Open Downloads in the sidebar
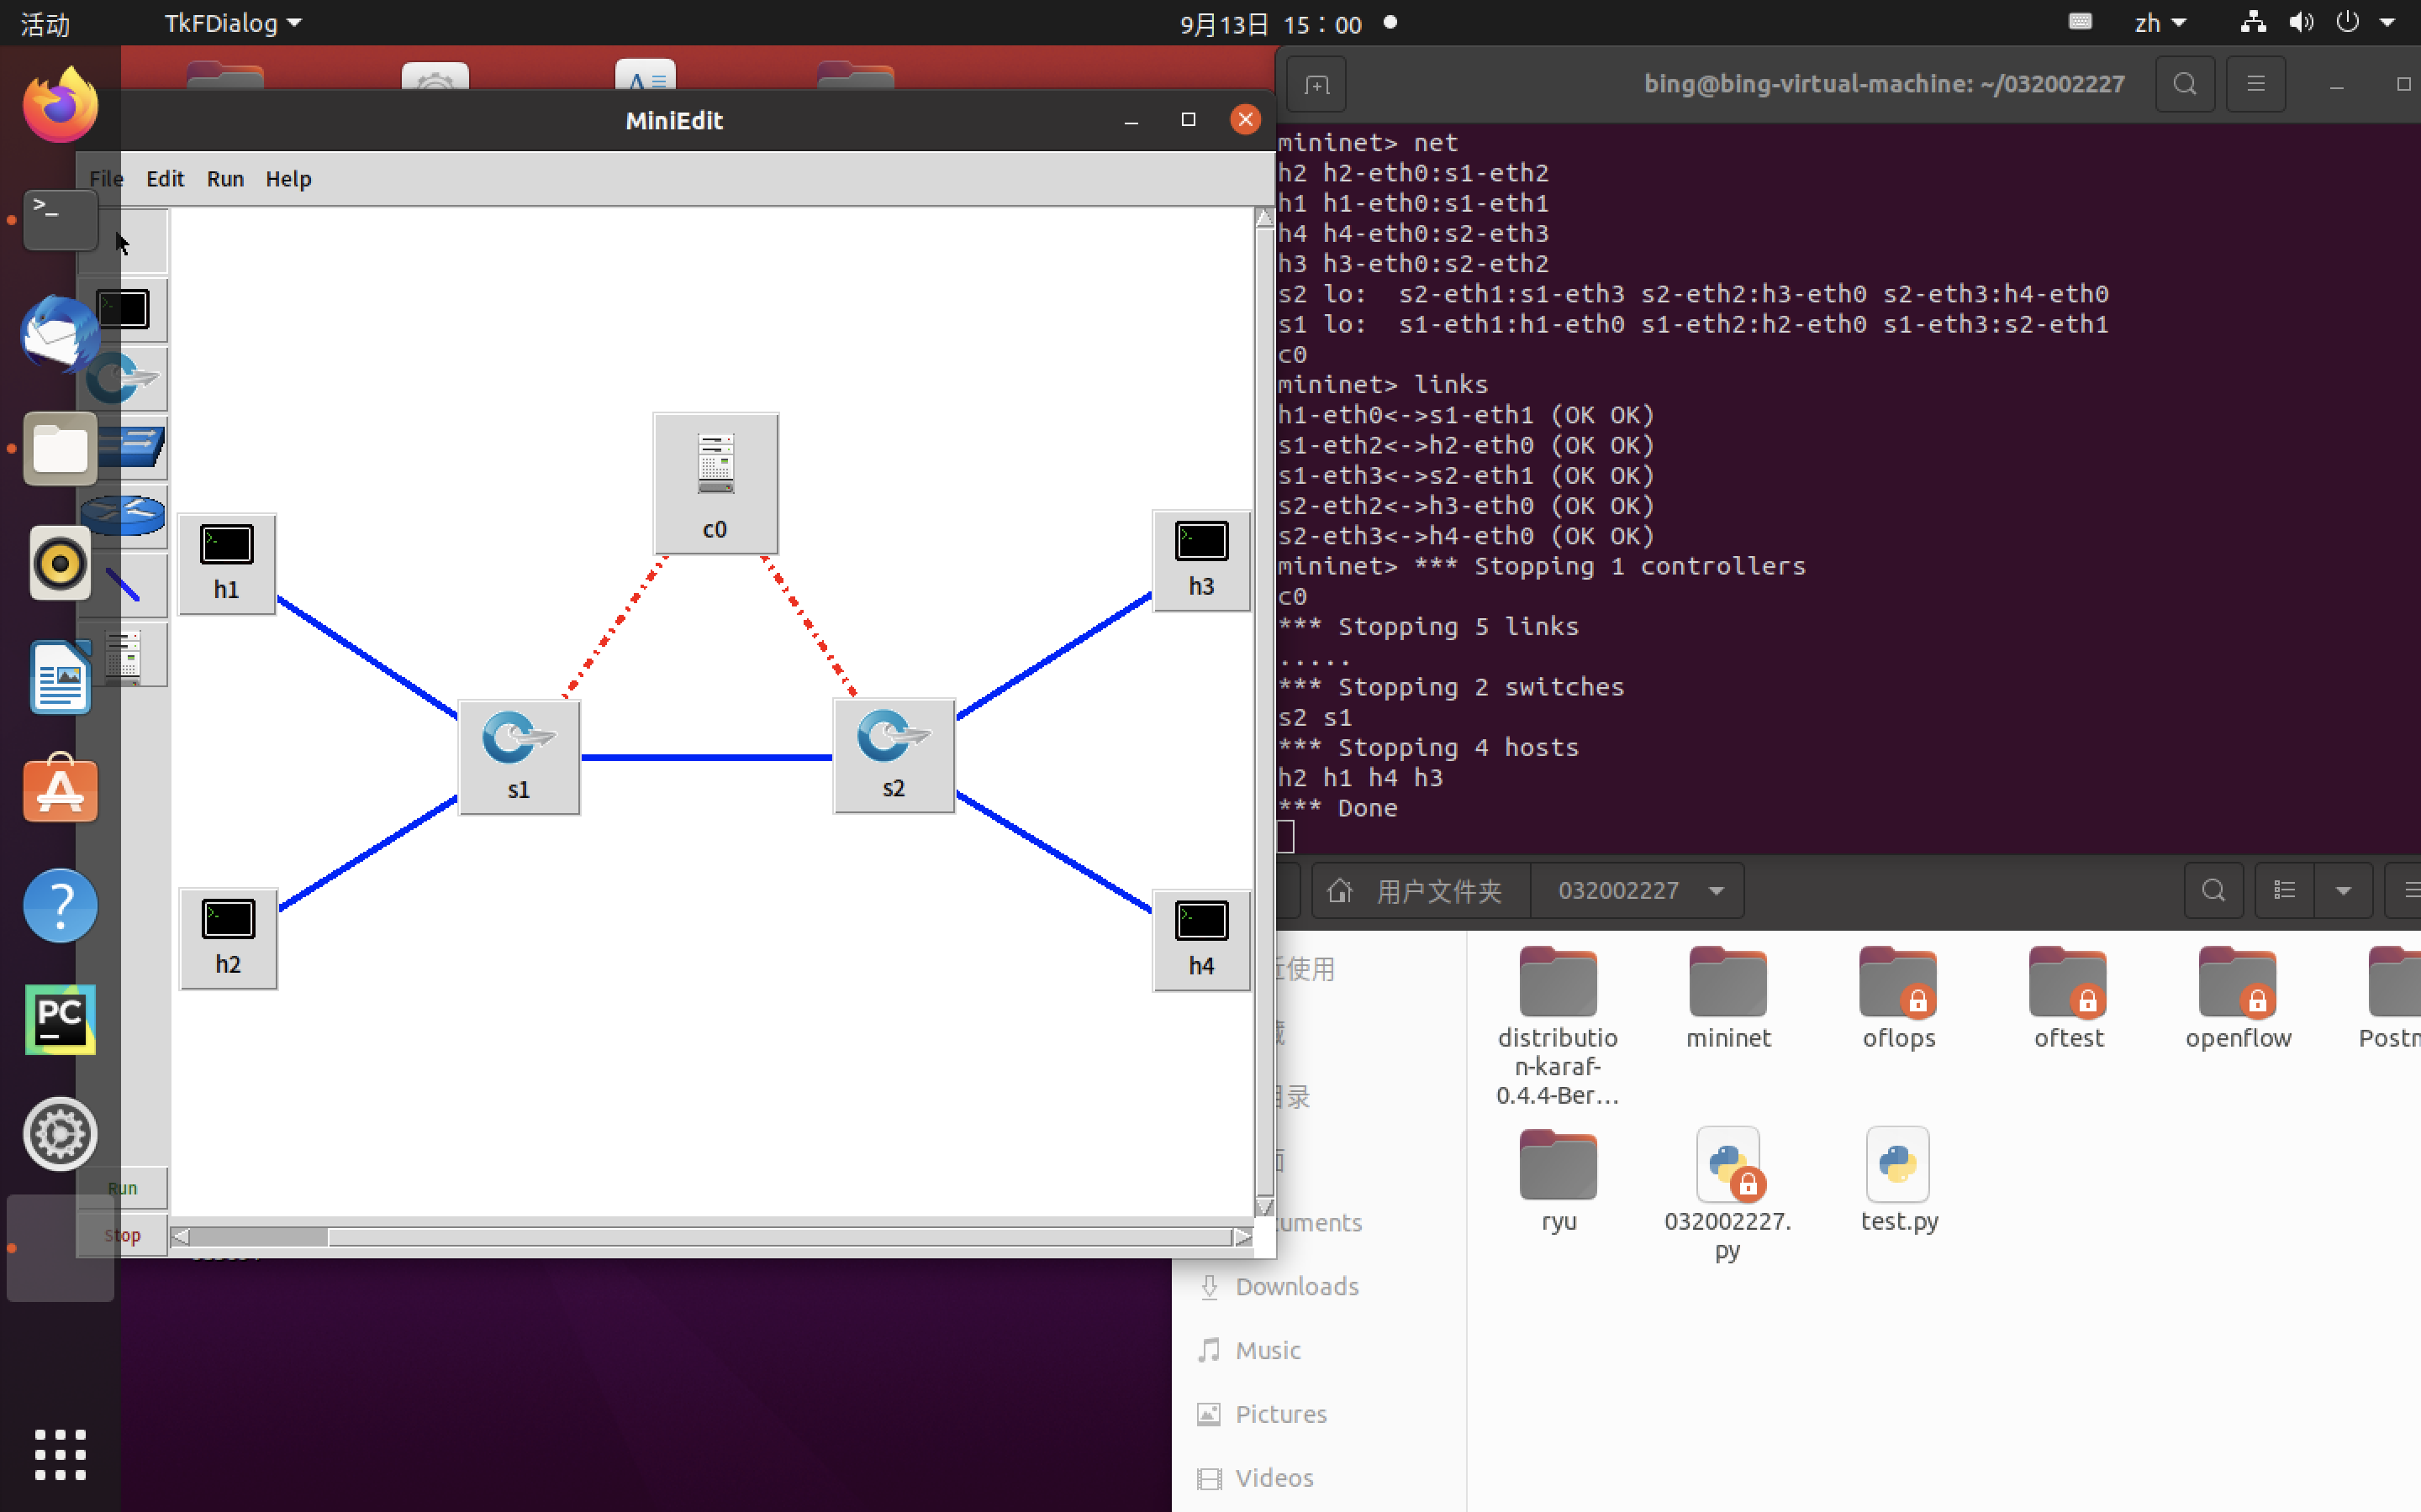The width and height of the screenshot is (2421, 1512). [1295, 1286]
